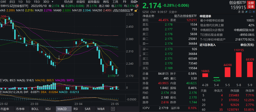Click the blue plus add-to-watchlist icon

point(254,12)
